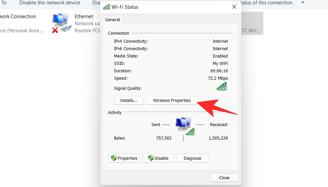Switch to the General tab
328x187 pixels.
[113, 20]
